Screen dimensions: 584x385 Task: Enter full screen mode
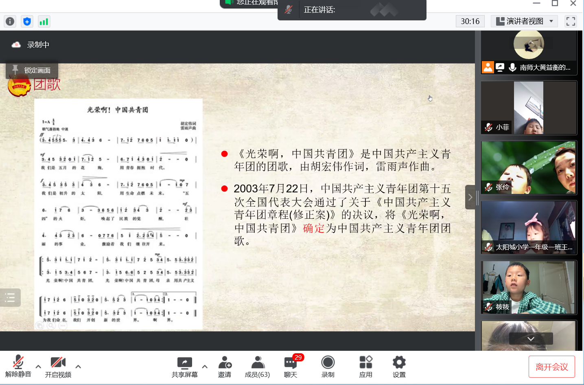(571, 21)
